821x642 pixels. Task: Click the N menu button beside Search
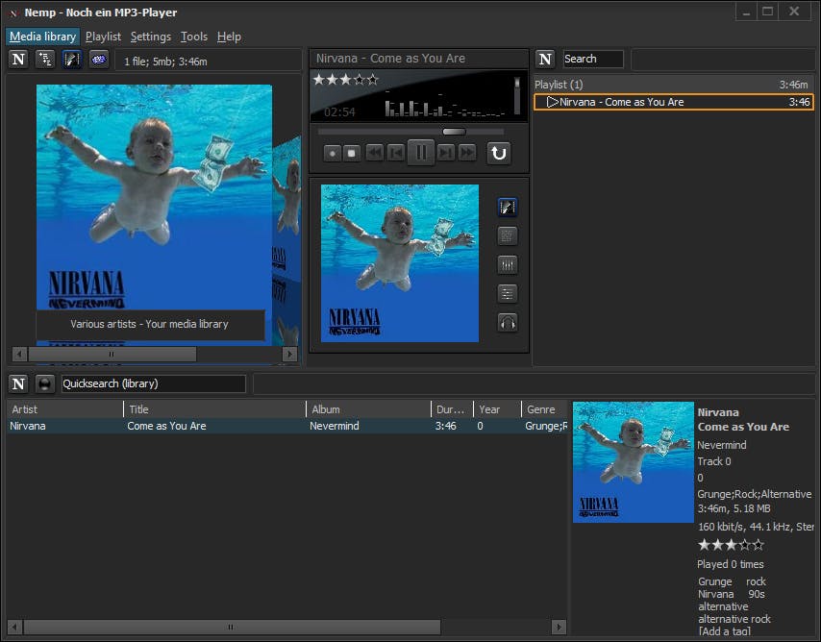point(544,60)
